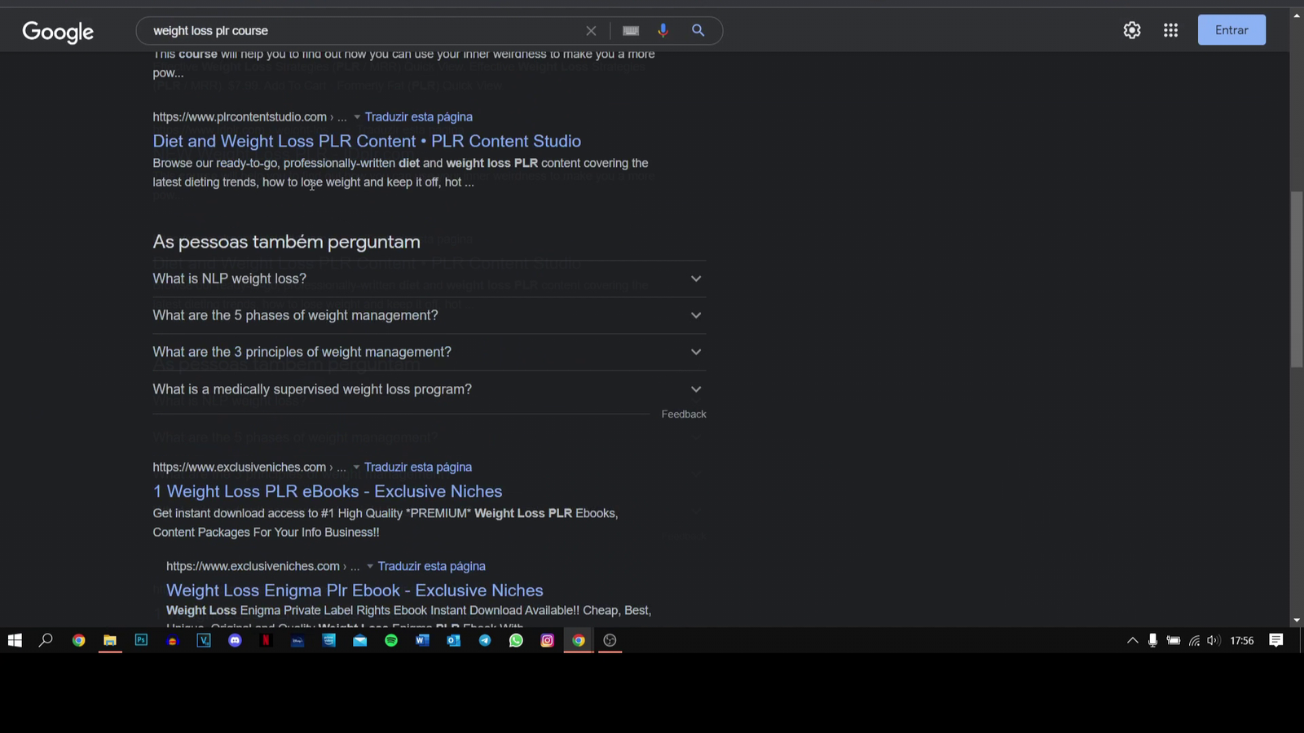
Task: Open Outlook from taskbar
Action: tap(454, 640)
